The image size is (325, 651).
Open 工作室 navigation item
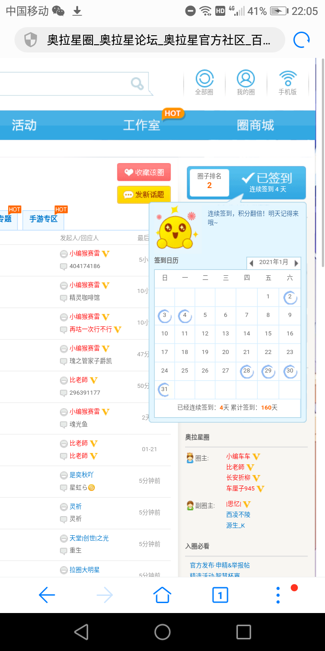142,125
